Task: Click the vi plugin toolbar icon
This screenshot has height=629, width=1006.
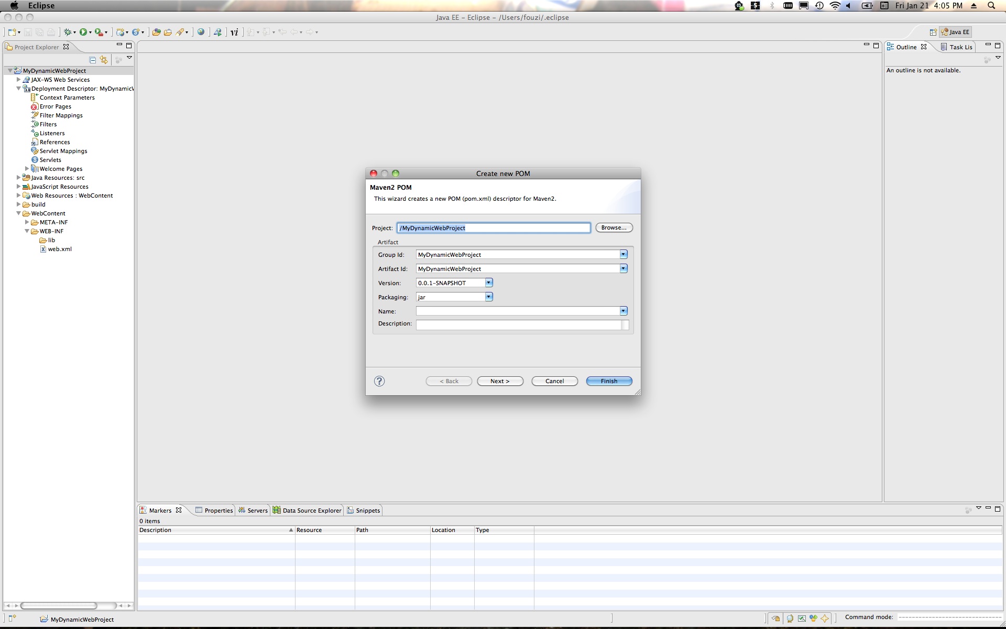Action: coord(234,32)
